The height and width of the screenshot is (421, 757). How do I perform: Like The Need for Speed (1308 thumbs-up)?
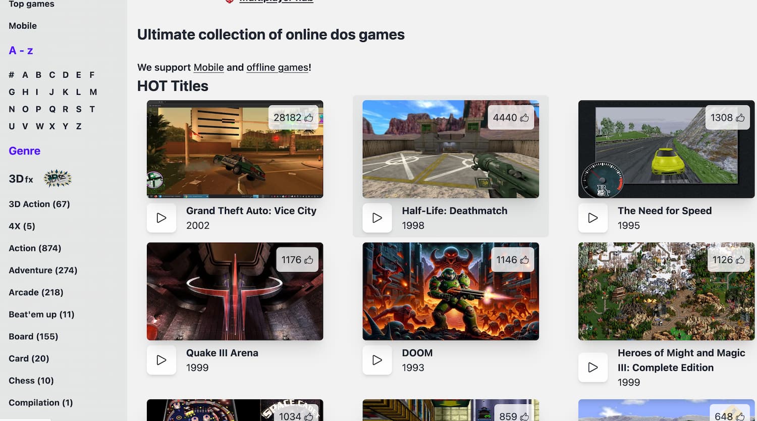point(727,118)
